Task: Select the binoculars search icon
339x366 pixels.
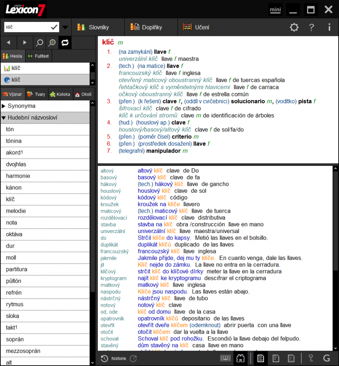Action: [240, 358]
